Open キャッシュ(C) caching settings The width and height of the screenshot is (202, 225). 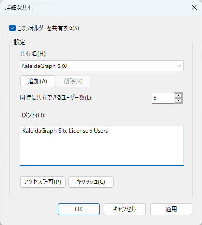tap(91, 182)
